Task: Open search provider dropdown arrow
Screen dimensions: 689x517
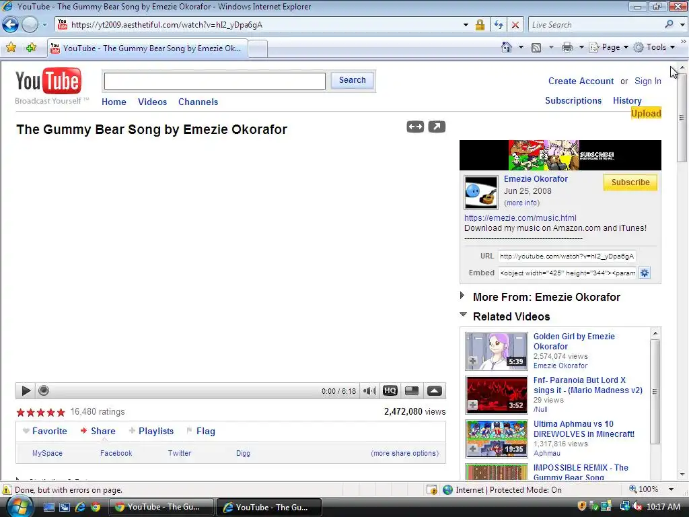Action: click(682, 25)
